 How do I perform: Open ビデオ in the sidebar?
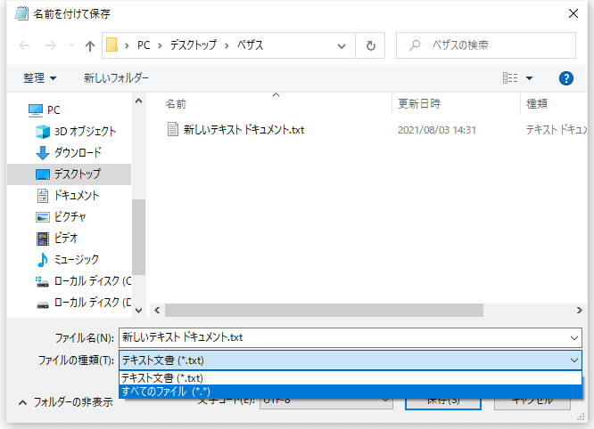click(57, 239)
